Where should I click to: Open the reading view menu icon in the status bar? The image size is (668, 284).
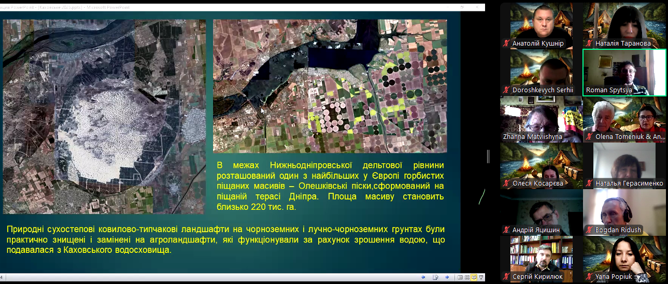click(435, 277)
